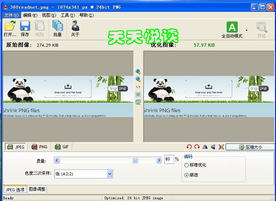Set view to 1:1 actual size

138,87
